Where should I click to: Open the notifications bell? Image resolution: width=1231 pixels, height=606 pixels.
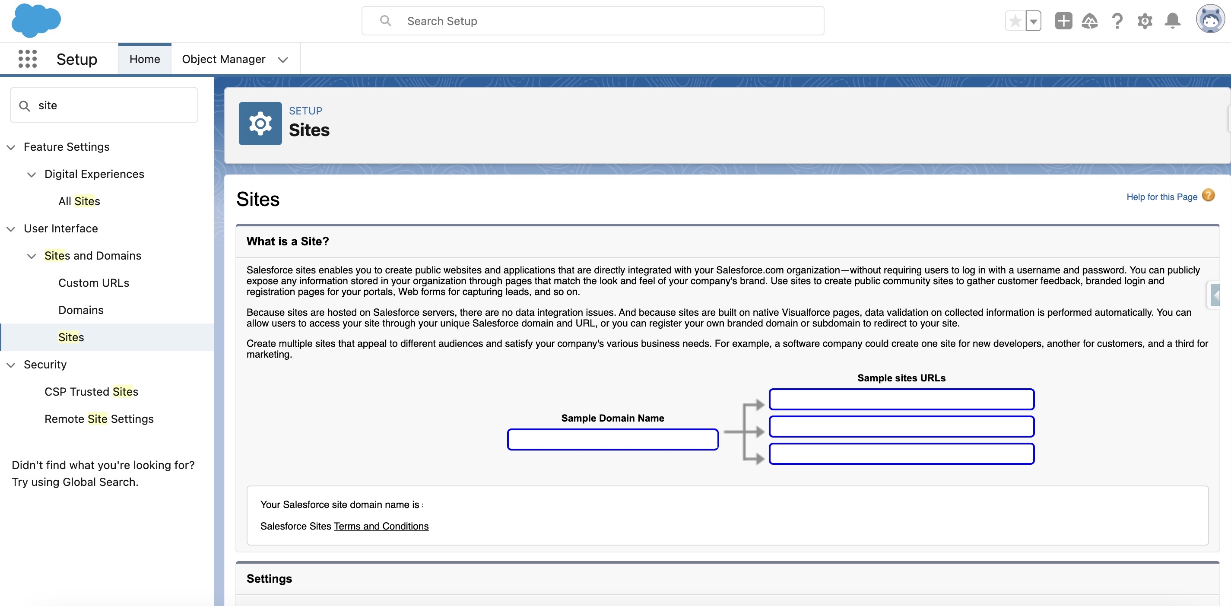click(x=1172, y=21)
